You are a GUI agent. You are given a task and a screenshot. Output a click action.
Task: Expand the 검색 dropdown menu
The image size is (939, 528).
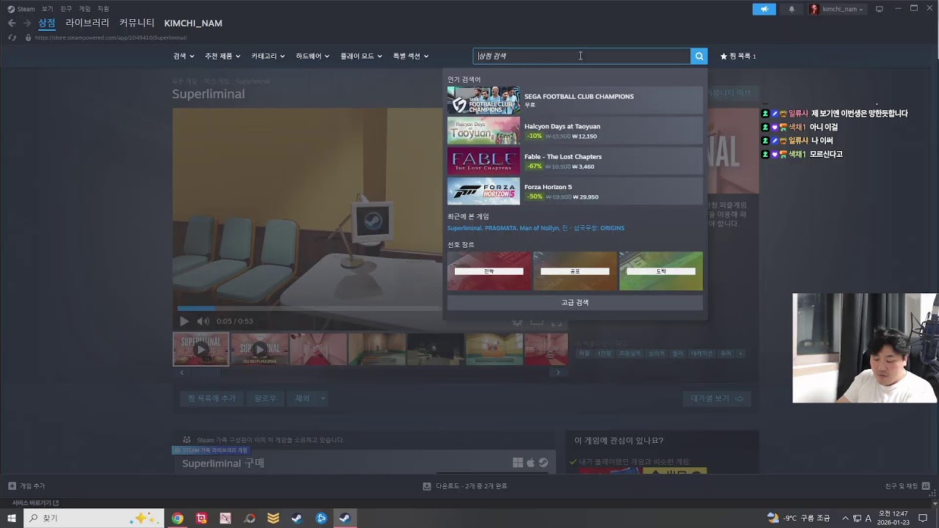pyautogui.click(x=183, y=56)
